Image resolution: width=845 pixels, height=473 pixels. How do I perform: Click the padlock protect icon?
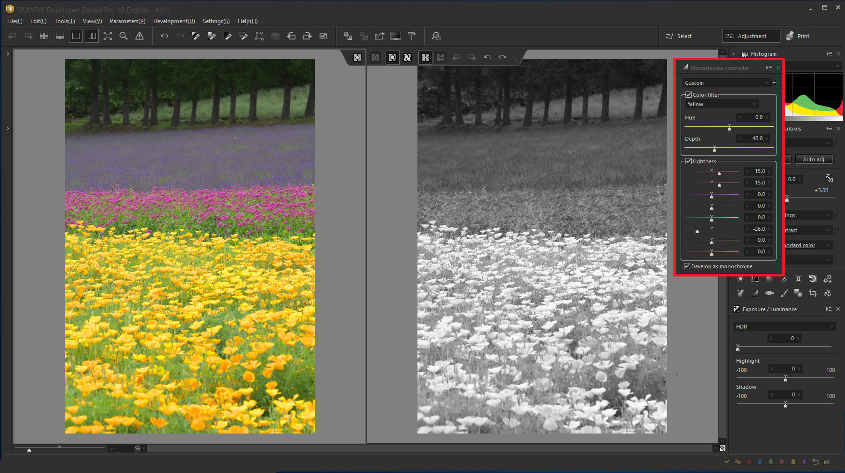827,461
